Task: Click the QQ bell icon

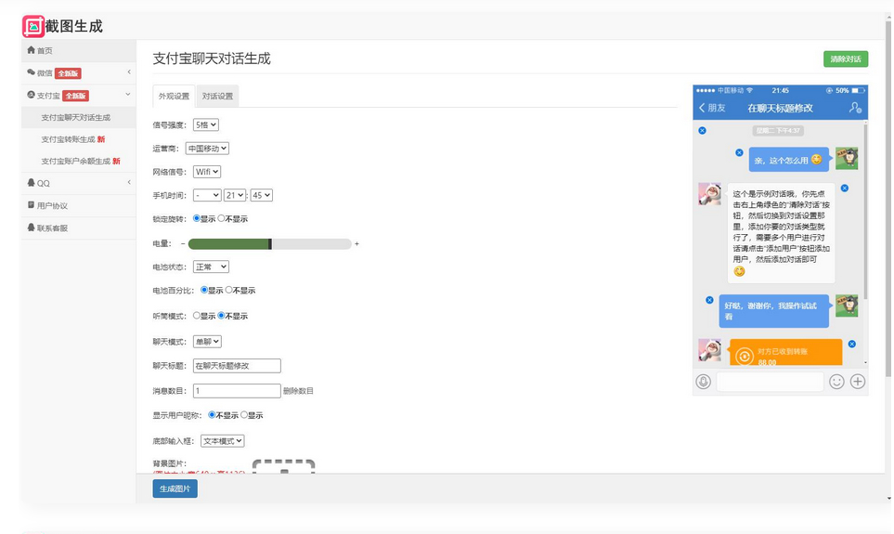Action: [31, 183]
